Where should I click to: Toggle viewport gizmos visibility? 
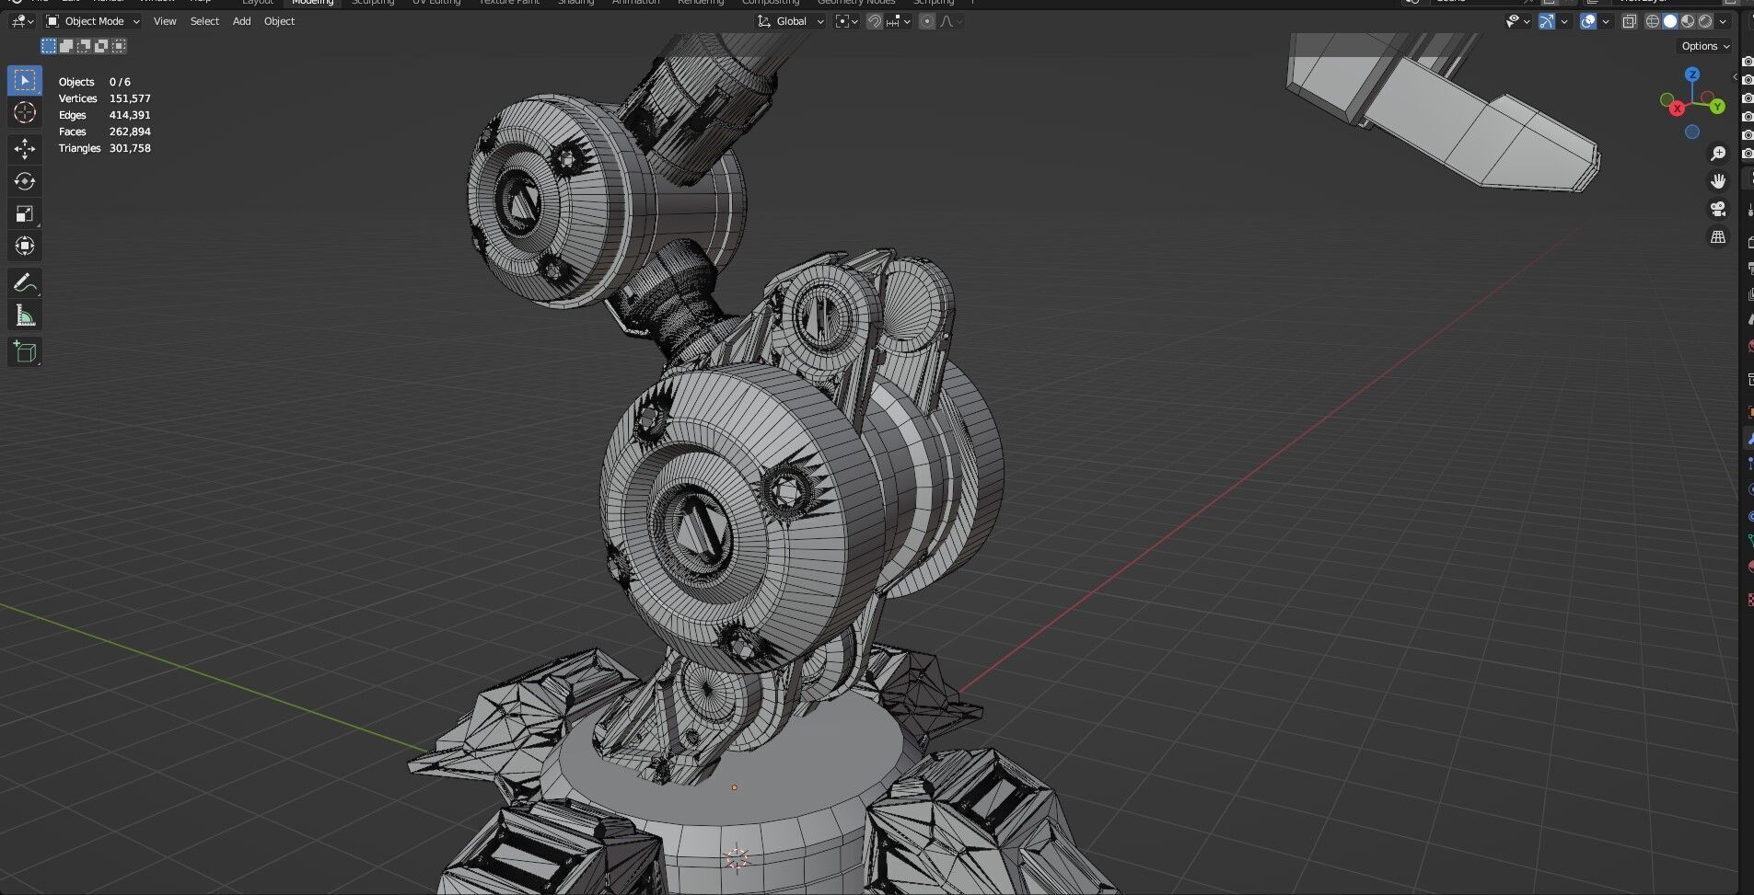coord(1547,21)
